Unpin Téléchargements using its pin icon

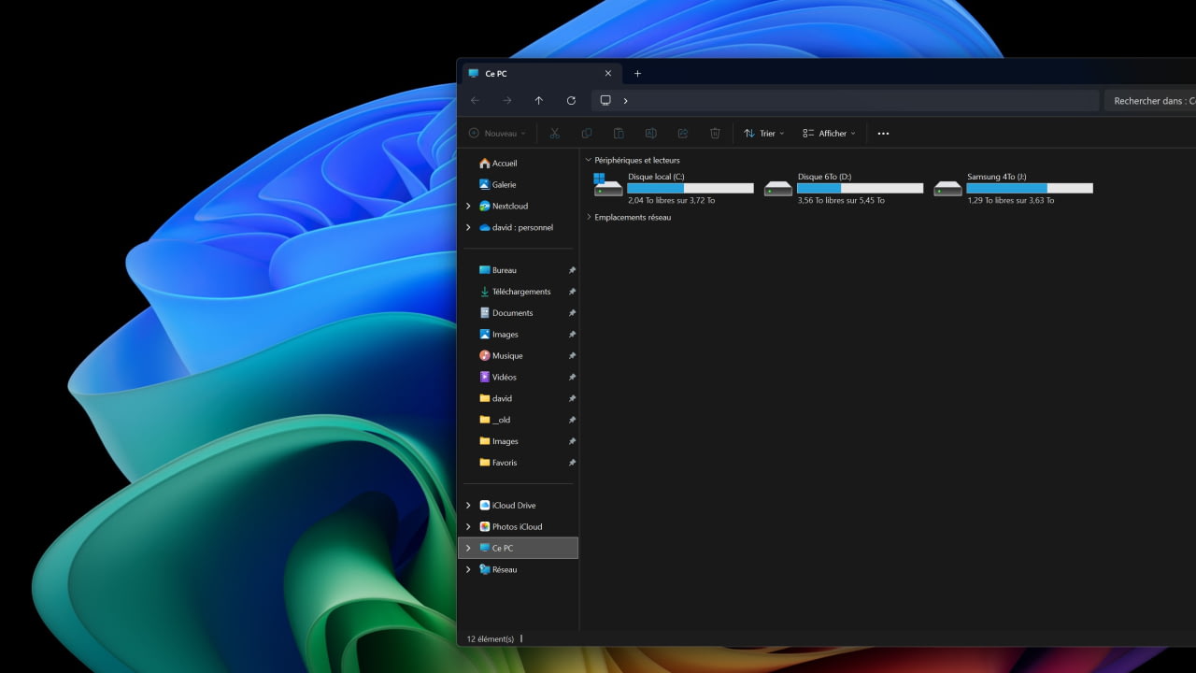click(x=572, y=292)
